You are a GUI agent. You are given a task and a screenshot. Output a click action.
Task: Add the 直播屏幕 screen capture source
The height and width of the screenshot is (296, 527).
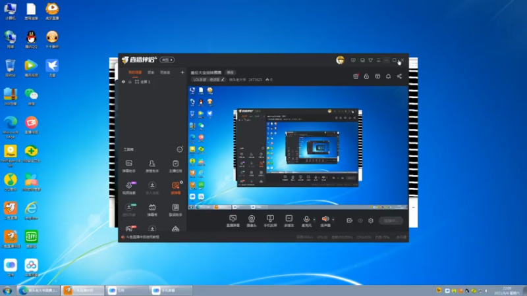[233, 221]
